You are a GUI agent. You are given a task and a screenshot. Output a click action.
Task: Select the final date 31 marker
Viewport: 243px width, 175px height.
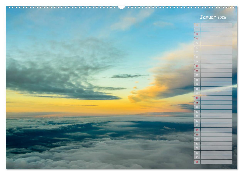coord(197,162)
